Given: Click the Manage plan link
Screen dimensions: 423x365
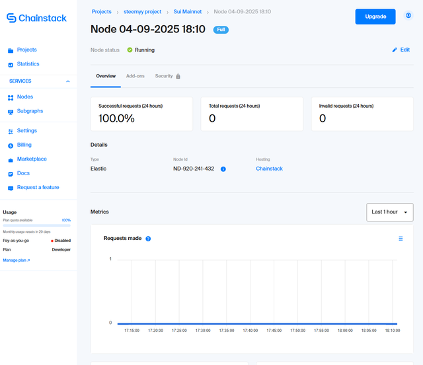Looking at the screenshot, I should pos(16,261).
